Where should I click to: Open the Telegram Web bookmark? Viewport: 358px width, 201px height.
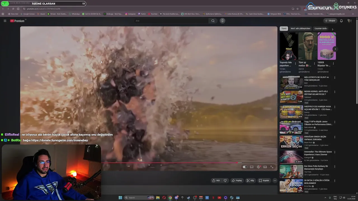(x=274, y=14)
